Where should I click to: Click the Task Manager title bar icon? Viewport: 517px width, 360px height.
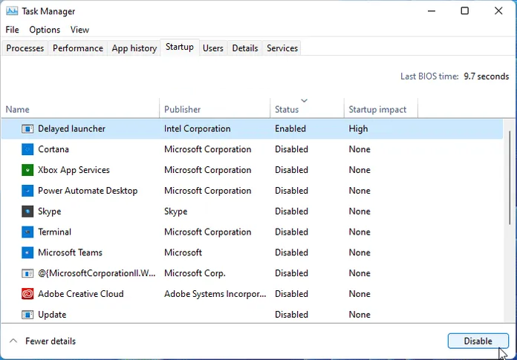pos(12,11)
